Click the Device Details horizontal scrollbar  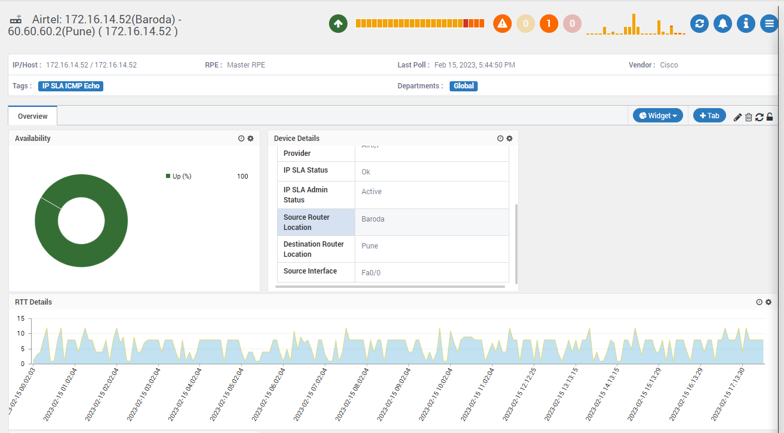click(x=391, y=287)
